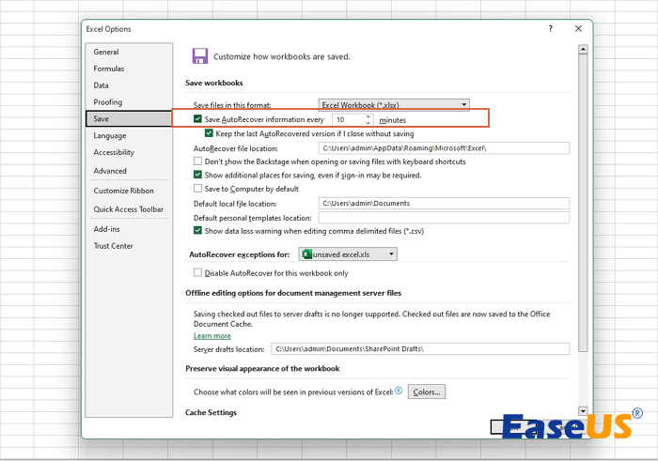Viewport: 658px width, 461px height.
Task: Open the Learn more link
Action: [212, 336]
